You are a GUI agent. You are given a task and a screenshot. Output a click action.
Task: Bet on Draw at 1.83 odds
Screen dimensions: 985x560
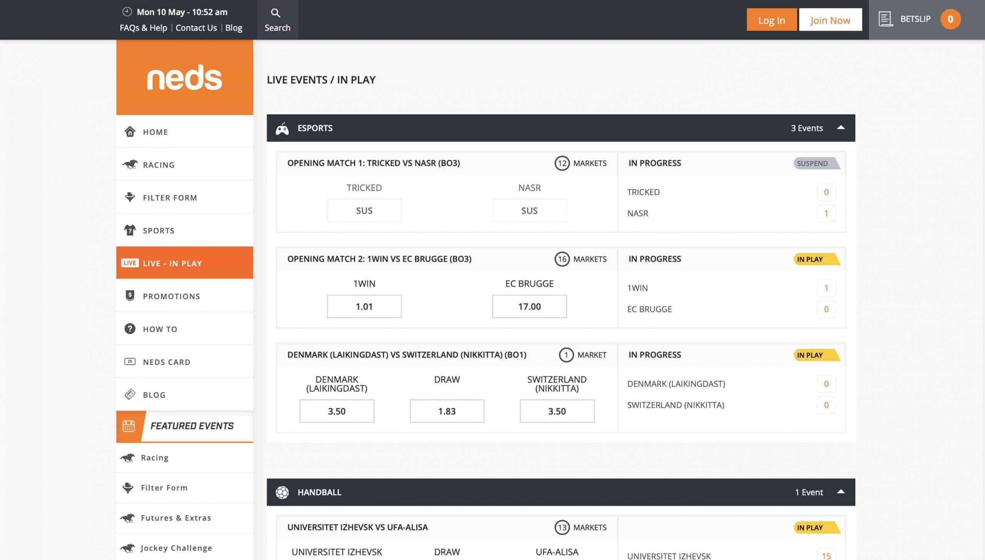coord(447,411)
